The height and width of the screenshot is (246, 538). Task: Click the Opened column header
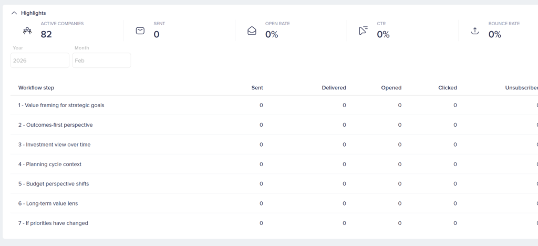pyautogui.click(x=391, y=88)
